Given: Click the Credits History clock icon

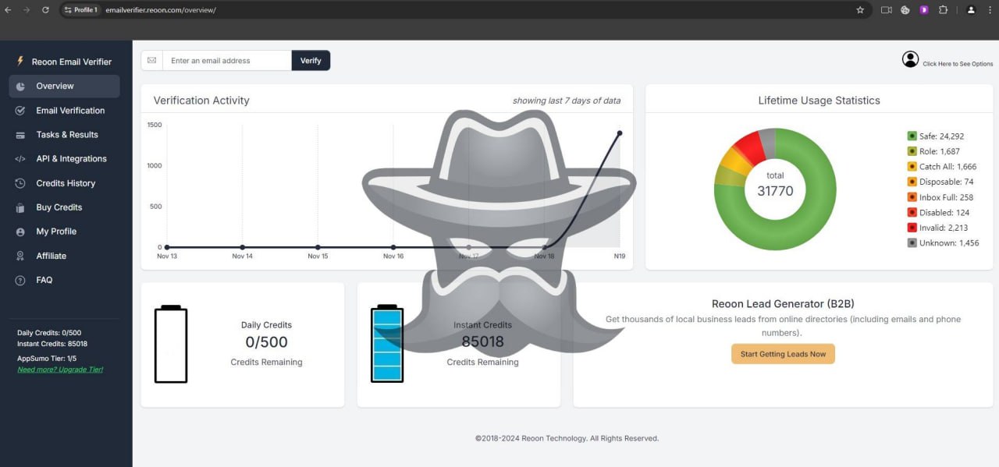Looking at the screenshot, I should (20, 183).
